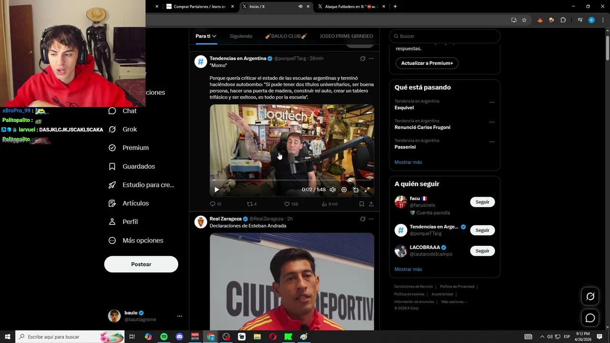610x343 pixels.
Task: Open Chrome three-dot menu
Action: pos(603,20)
